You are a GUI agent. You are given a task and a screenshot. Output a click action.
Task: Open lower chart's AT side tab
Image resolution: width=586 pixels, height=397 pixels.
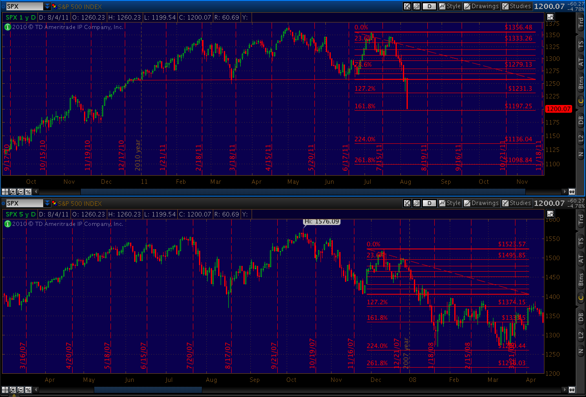point(581,259)
